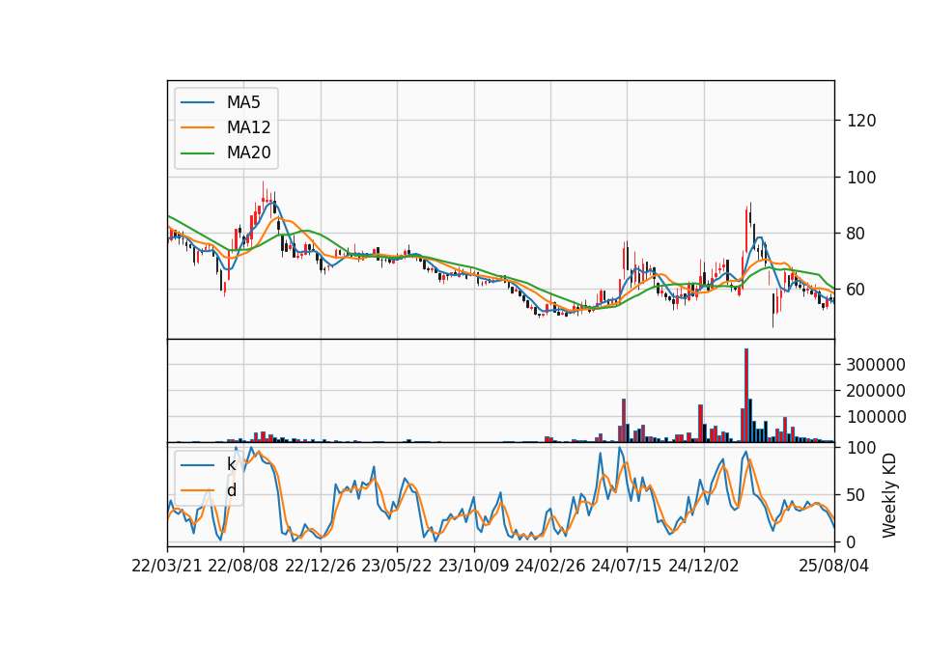Click the 120 price axis label
The width and height of the screenshot is (927, 666).
(861, 121)
